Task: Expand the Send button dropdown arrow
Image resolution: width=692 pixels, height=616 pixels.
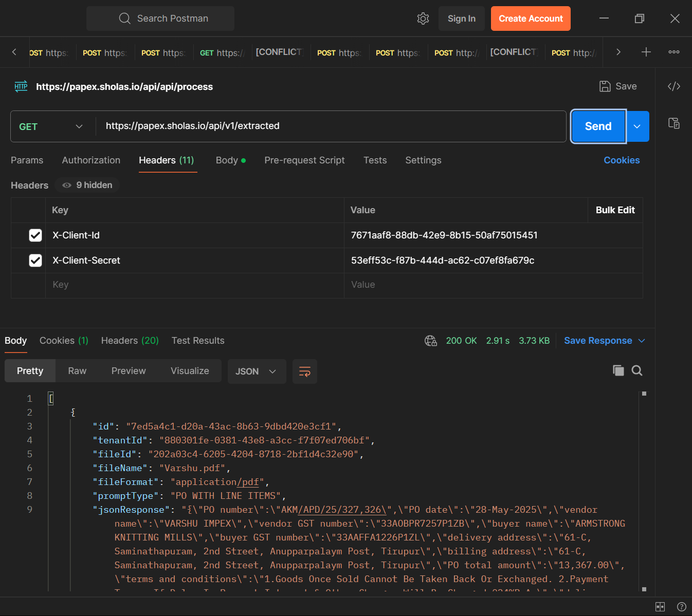Action: [637, 126]
